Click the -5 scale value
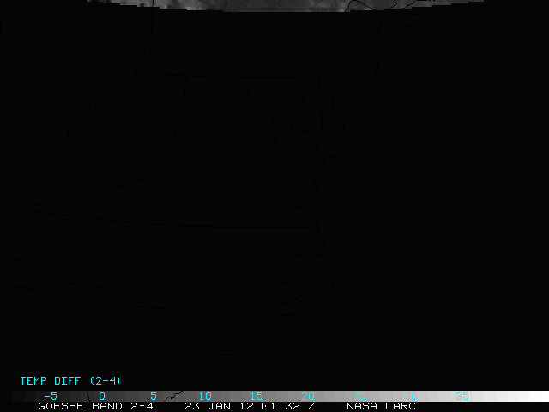The image size is (549, 412). [51, 397]
